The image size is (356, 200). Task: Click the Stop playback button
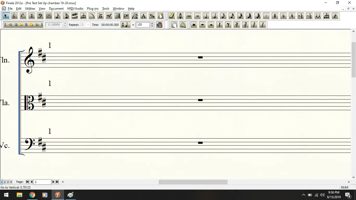[x=16, y=25]
